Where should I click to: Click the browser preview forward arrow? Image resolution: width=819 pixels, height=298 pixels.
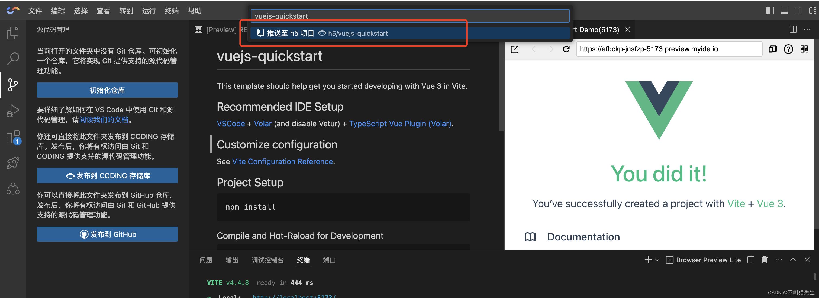(550, 49)
